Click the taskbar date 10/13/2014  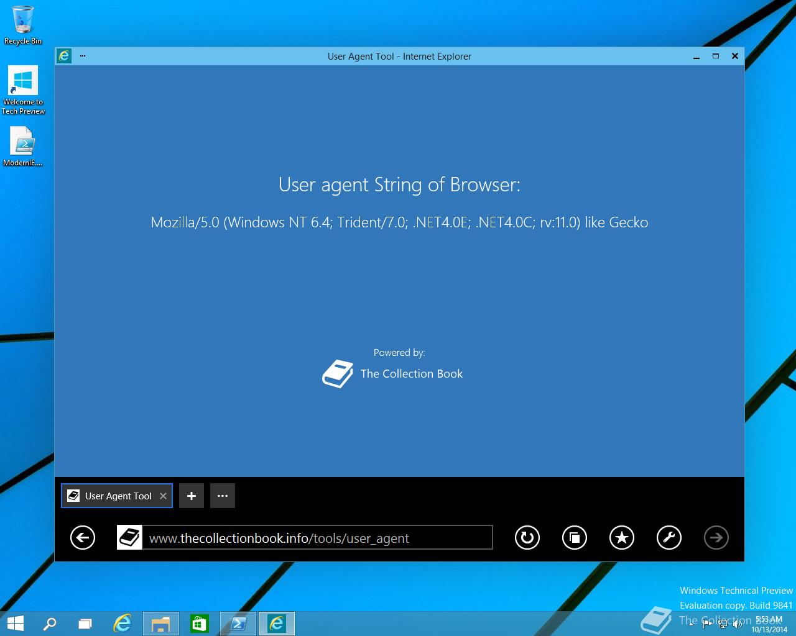click(769, 629)
